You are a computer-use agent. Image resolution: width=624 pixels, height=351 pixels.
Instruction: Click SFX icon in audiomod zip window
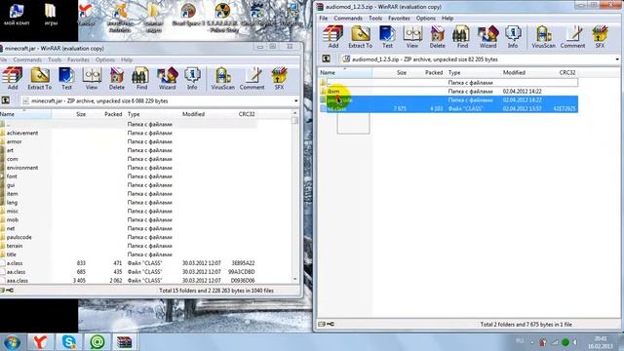click(x=600, y=37)
